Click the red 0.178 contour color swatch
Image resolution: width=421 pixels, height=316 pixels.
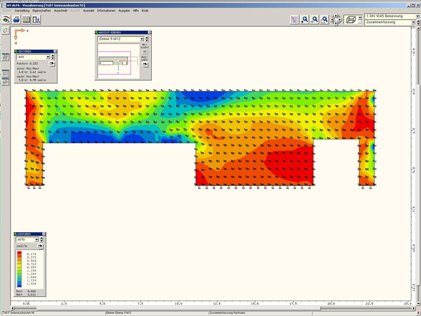coord(20,254)
